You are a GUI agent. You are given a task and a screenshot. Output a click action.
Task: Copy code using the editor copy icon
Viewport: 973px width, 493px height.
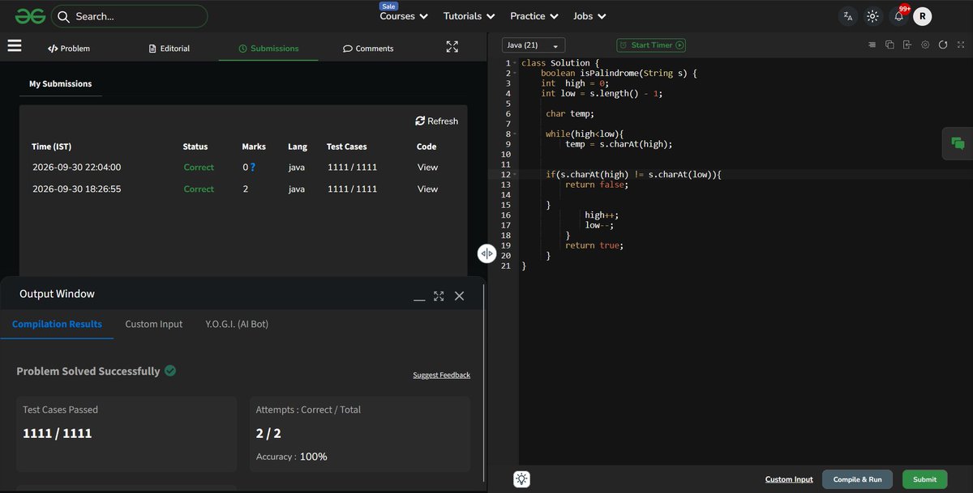coord(889,45)
